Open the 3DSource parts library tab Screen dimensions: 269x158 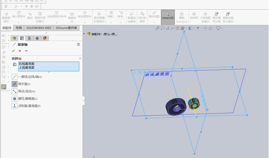(66, 28)
